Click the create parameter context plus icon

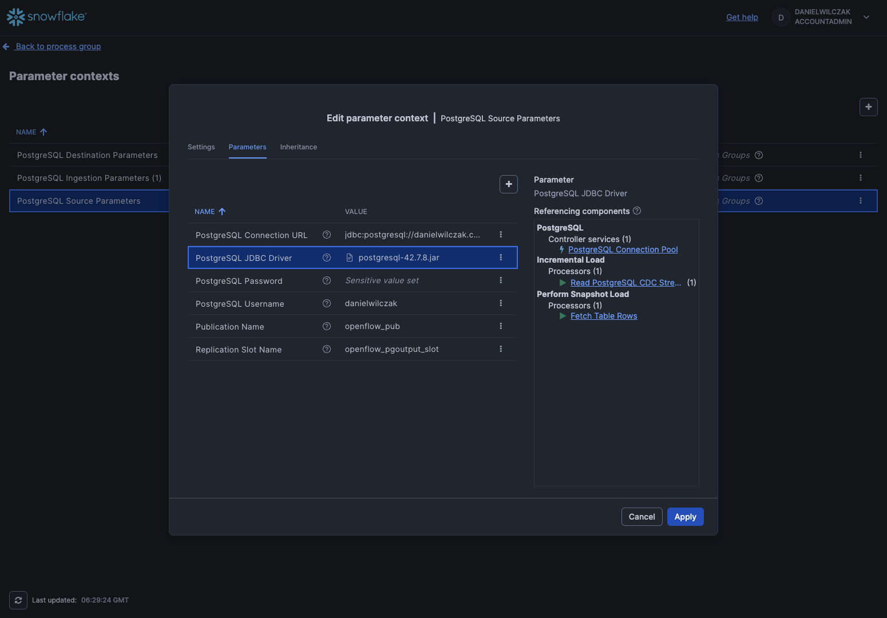point(868,107)
